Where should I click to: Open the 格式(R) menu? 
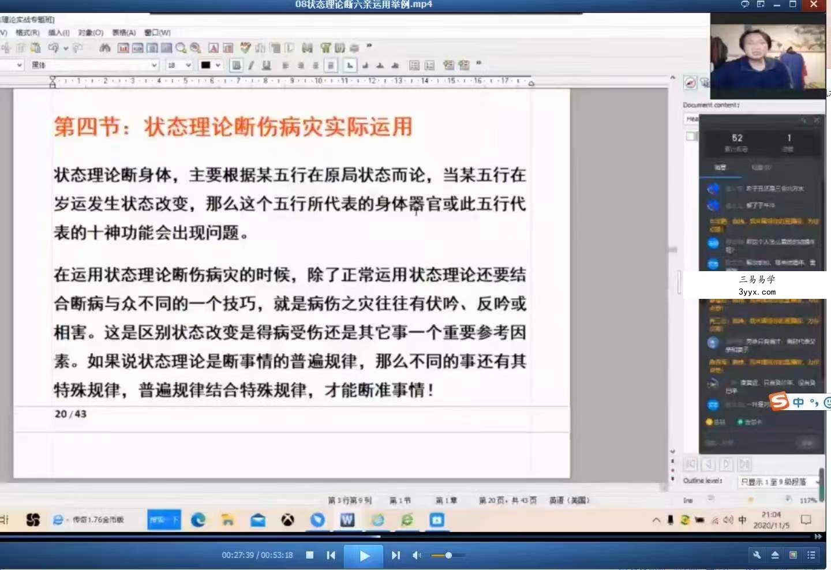pos(28,33)
